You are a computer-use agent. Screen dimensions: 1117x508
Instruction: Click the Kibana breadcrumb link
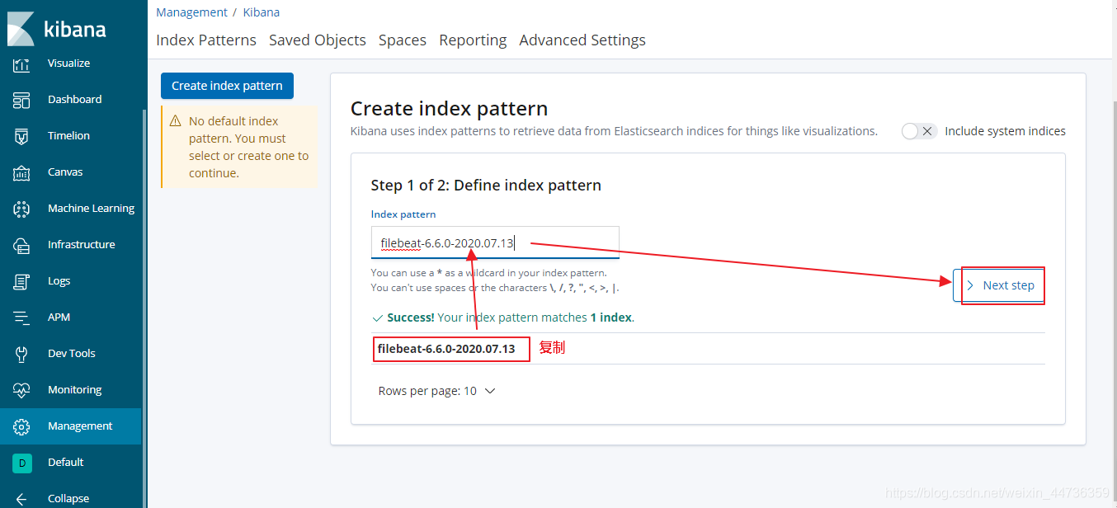(262, 12)
